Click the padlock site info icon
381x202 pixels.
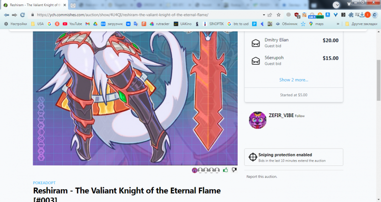click(33, 15)
